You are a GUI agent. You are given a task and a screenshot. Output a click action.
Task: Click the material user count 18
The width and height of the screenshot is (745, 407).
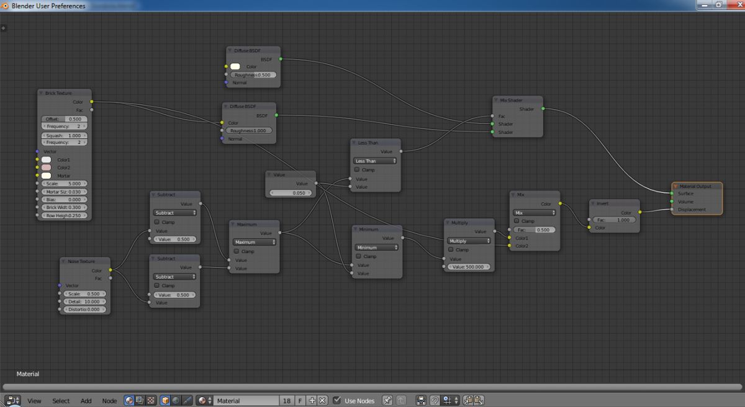click(287, 401)
